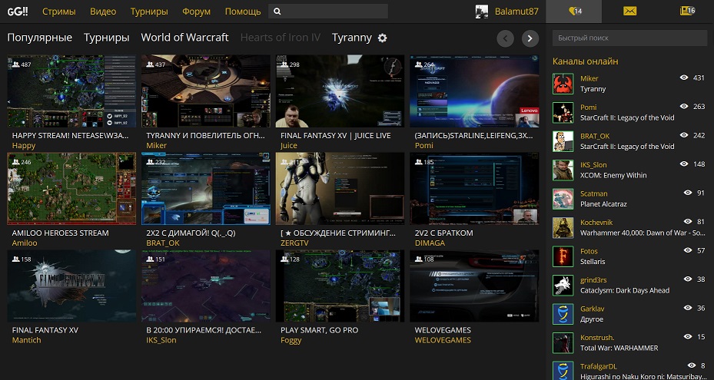Open the Balamut87 username link

516,12
